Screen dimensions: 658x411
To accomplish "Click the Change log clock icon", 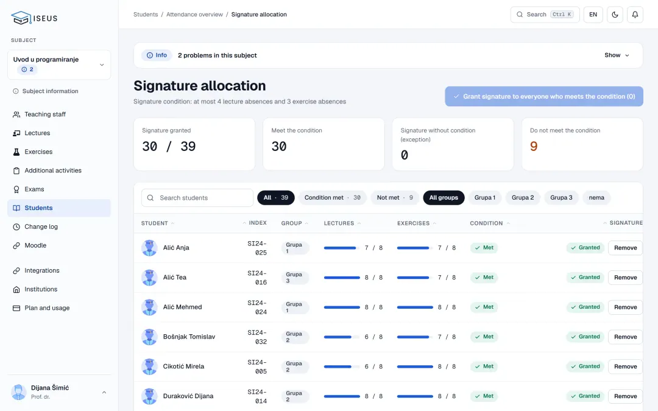I will (x=16, y=227).
